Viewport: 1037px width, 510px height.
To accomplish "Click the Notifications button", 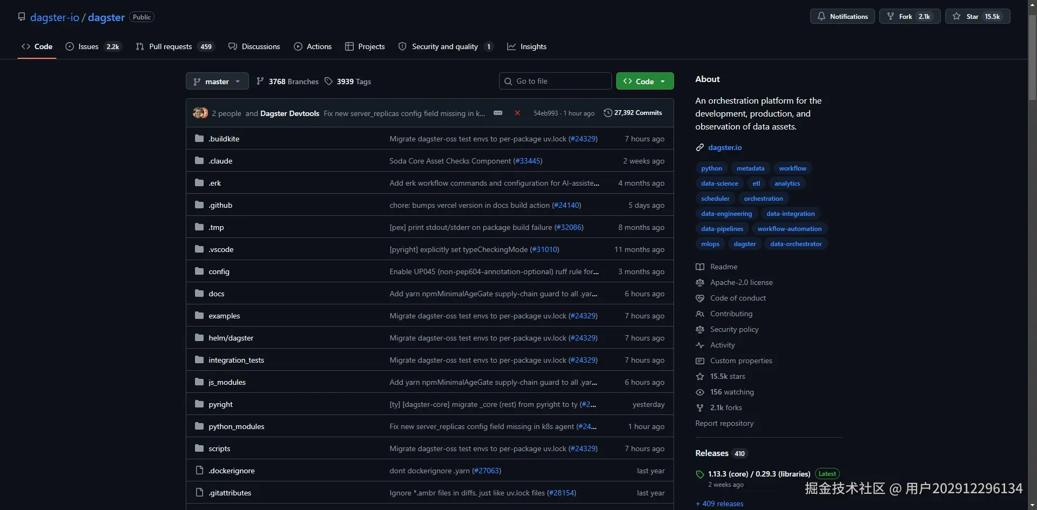I will (x=842, y=16).
